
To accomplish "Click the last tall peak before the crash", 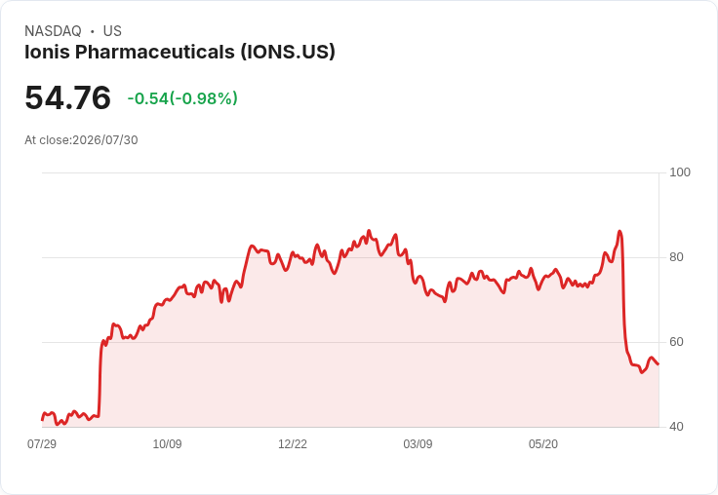I will 619,232.
